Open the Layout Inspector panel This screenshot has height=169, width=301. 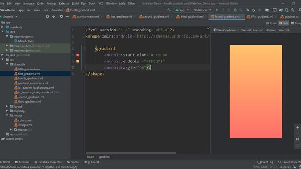point(290,162)
